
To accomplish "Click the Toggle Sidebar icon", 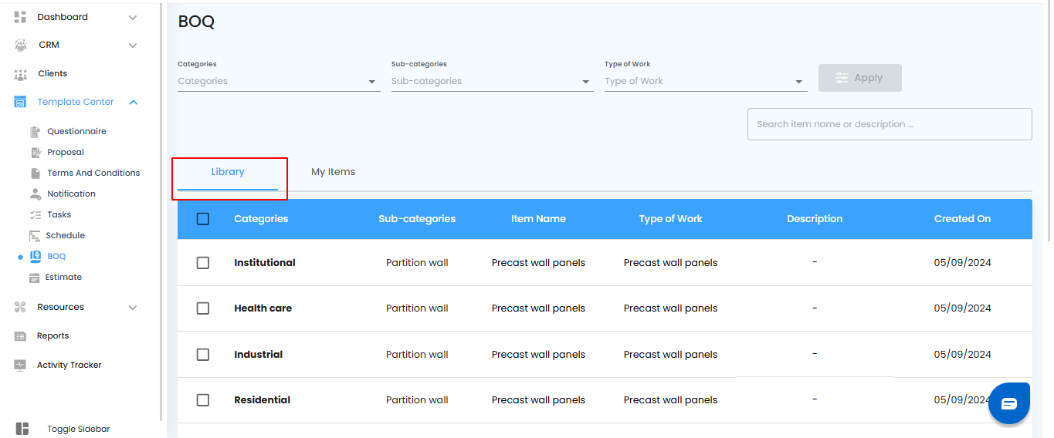I will (x=22, y=429).
